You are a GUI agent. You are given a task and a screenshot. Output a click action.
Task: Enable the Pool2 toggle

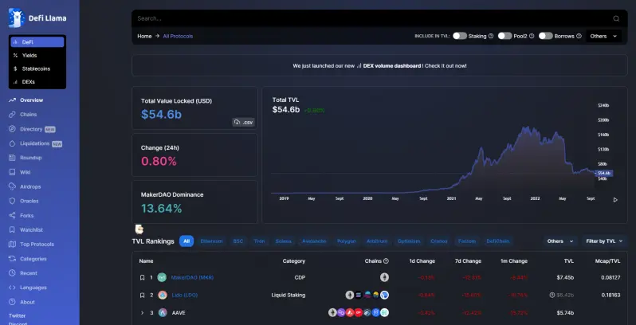pyautogui.click(x=505, y=36)
